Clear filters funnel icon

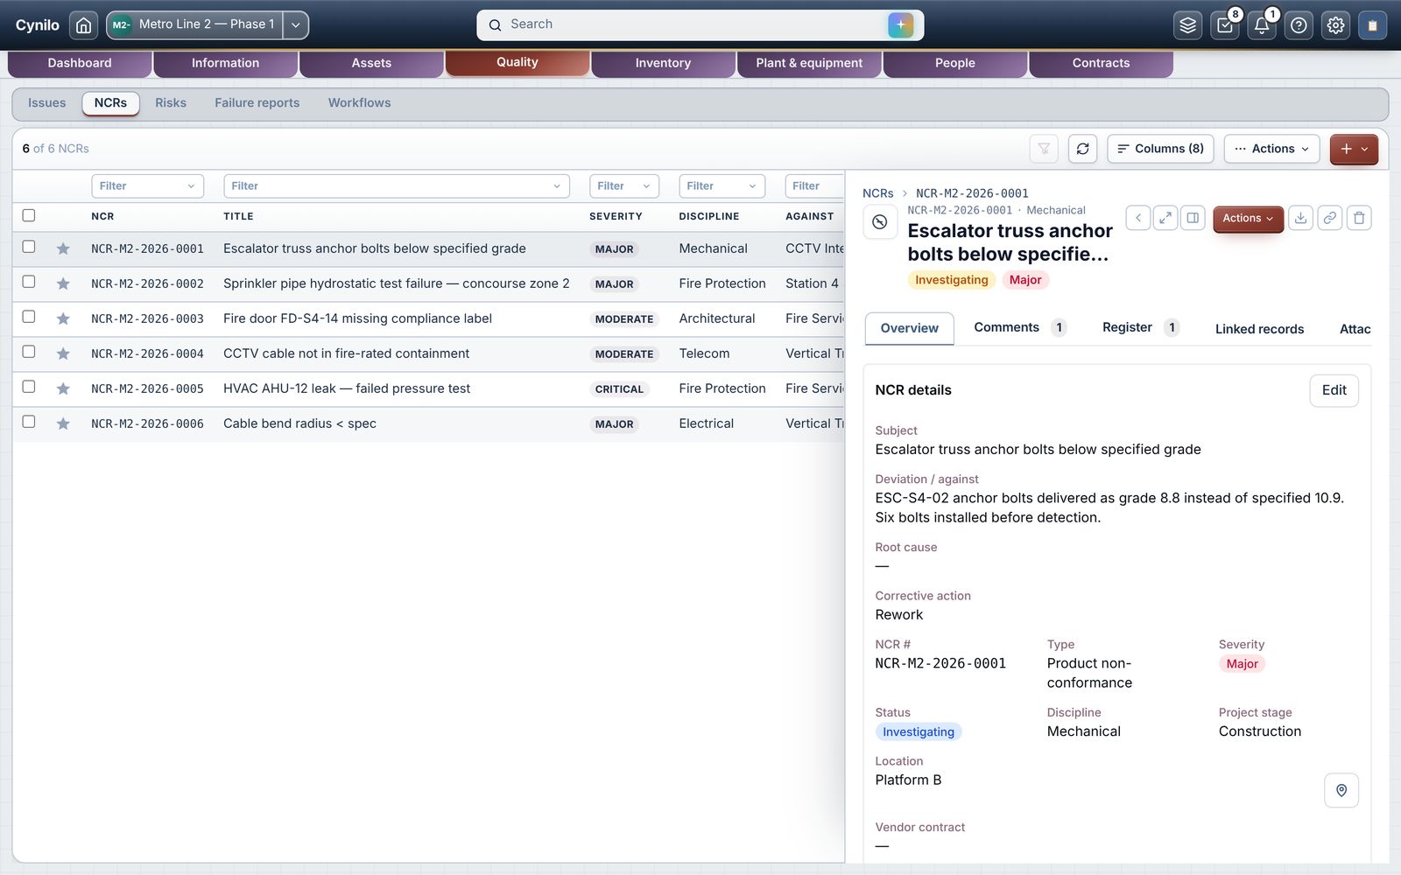coord(1044,149)
